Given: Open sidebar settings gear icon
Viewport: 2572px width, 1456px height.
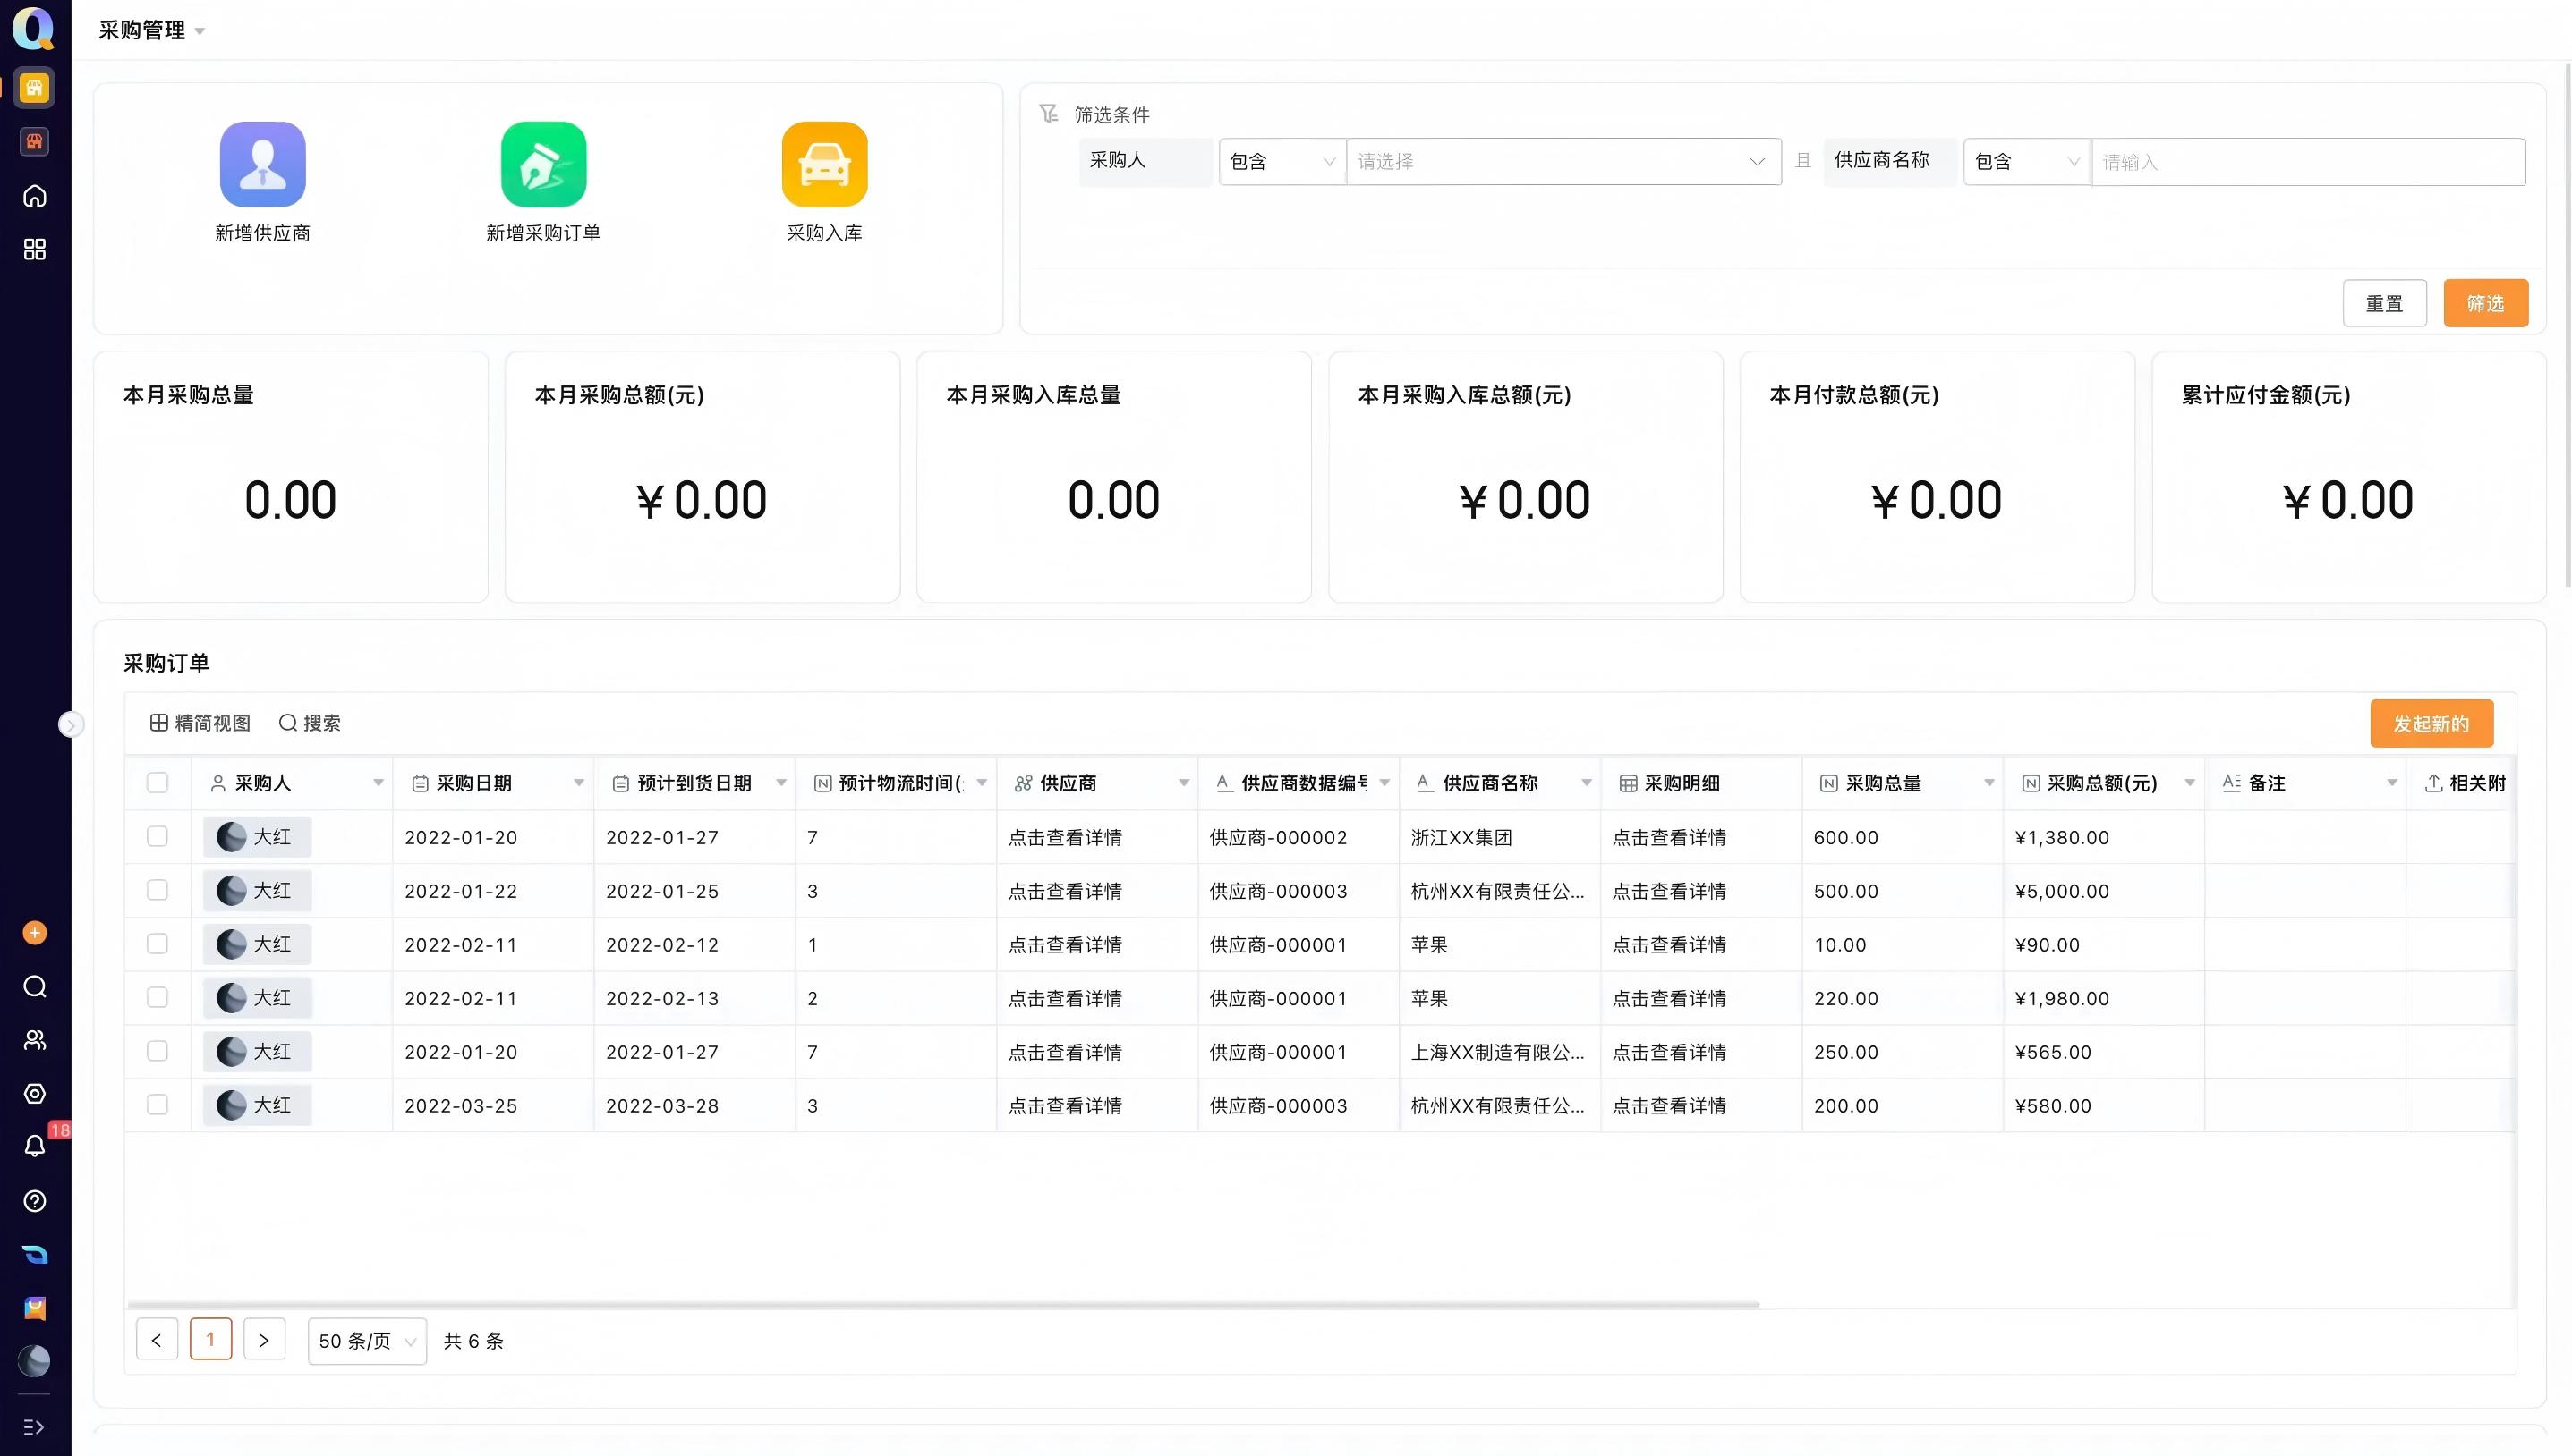Looking at the screenshot, I should point(35,1093).
